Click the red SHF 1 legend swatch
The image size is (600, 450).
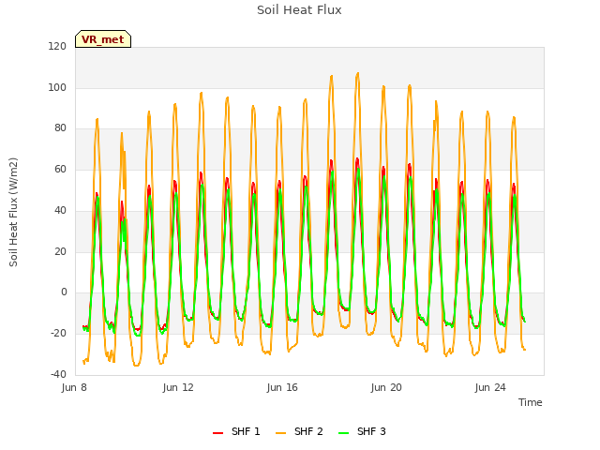tap(218, 433)
